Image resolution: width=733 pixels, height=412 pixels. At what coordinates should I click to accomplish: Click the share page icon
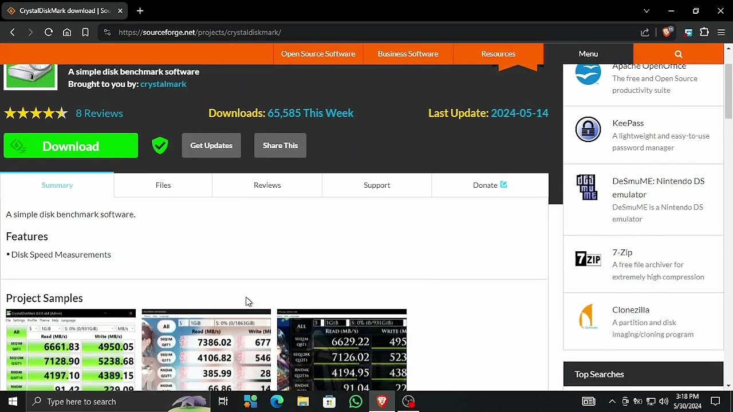[x=645, y=33]
